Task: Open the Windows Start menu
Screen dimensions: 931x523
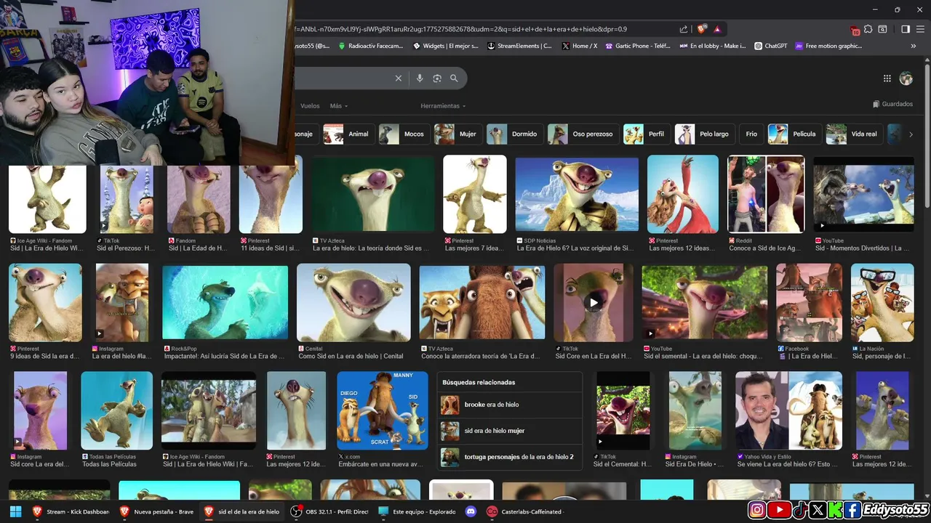Action: click(x=15, y=511)
